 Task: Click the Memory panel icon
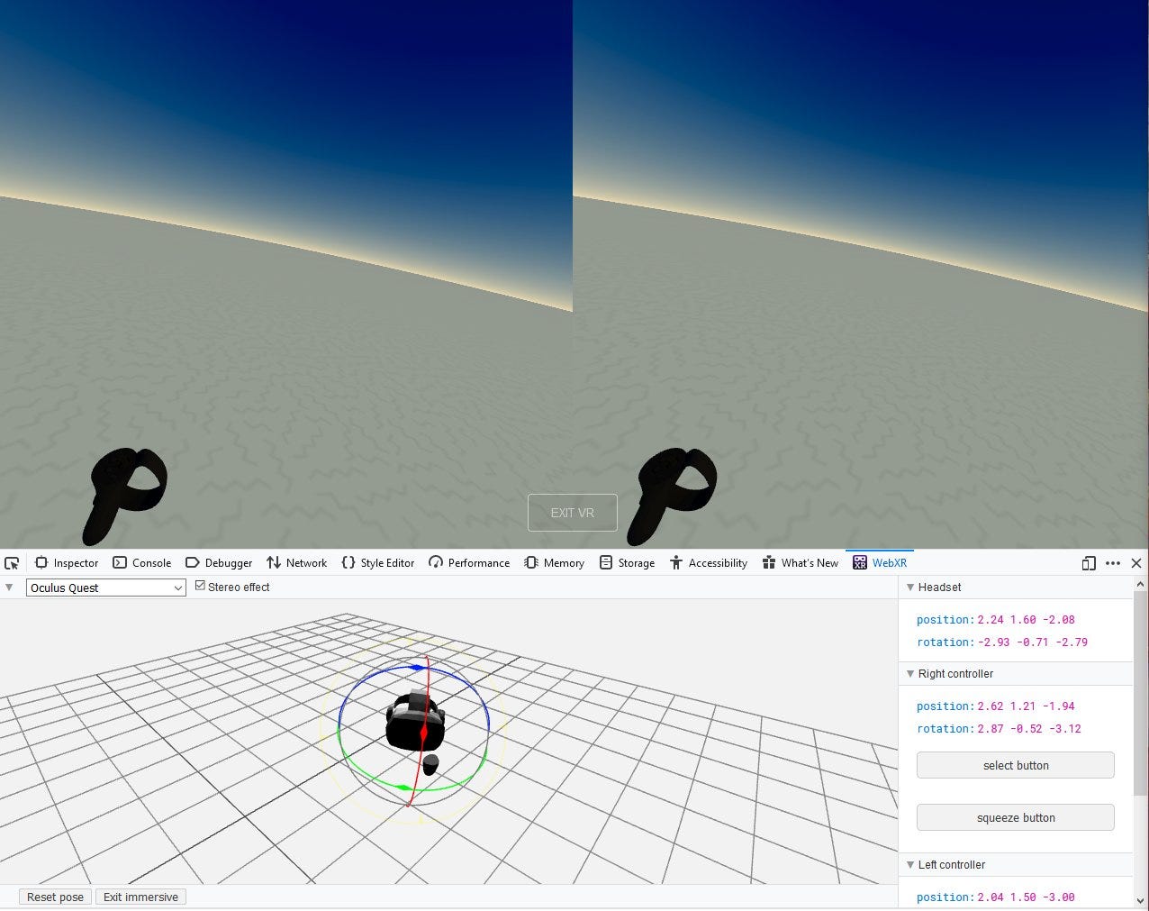(530, 562)
